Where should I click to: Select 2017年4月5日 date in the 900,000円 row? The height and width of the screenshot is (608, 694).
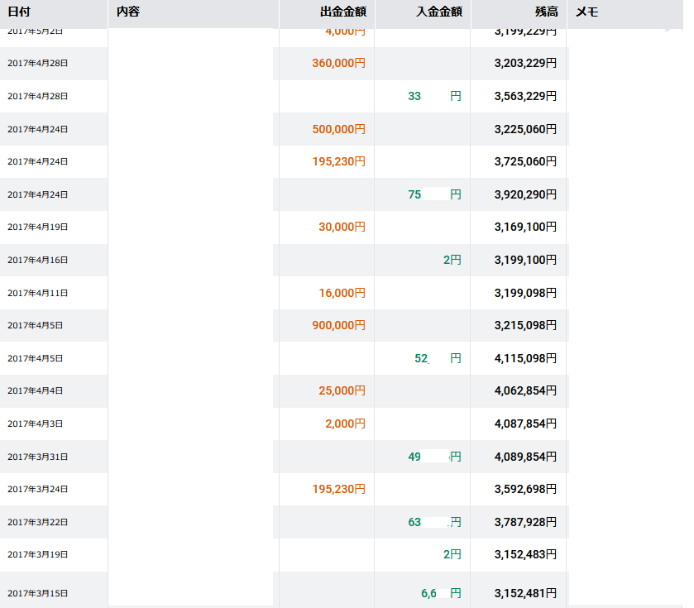click(x=35, y=325)
